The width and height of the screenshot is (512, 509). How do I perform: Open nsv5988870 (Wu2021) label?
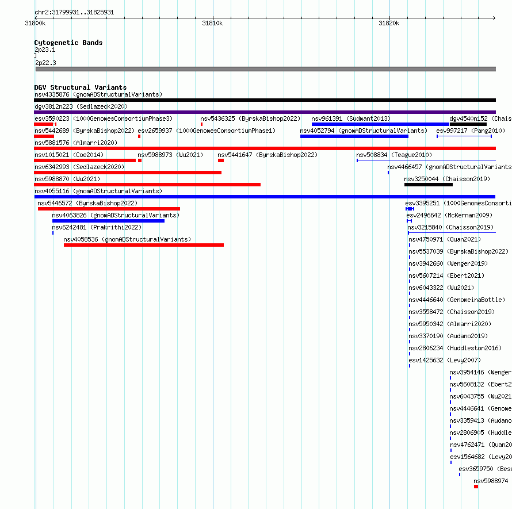pyautogui.click(x=67, y=179)
